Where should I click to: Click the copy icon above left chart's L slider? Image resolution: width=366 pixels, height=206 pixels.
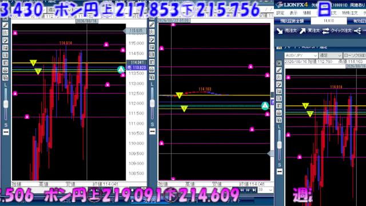6,78
